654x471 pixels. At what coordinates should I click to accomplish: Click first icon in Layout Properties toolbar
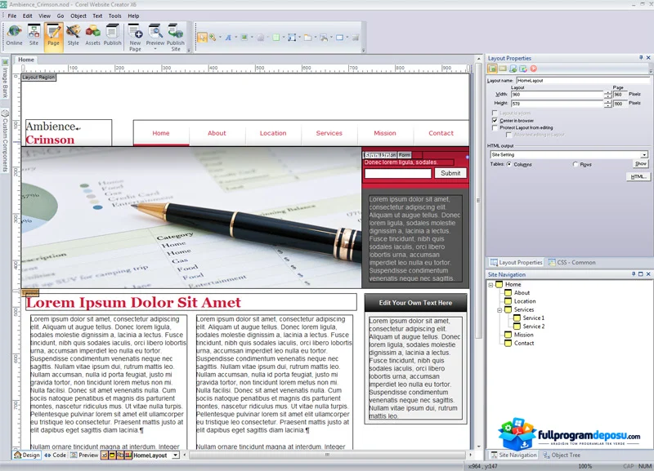point(493,69)
